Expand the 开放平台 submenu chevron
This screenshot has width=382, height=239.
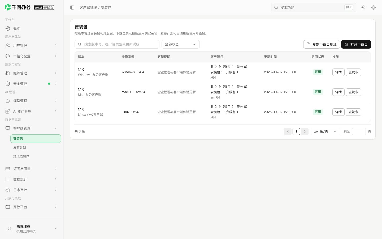(56, 207)
